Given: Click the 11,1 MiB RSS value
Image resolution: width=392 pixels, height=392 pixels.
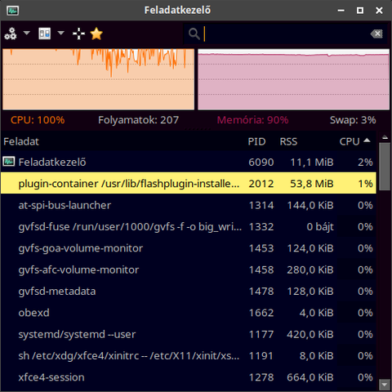Looking at the screenshot, I should coord(312,162).
